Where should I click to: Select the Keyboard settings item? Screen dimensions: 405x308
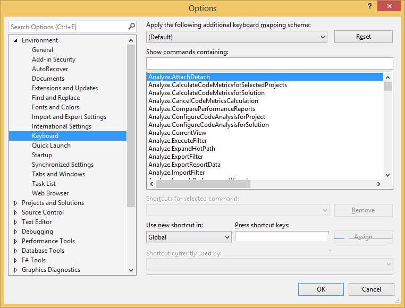(x=67, y=136)
